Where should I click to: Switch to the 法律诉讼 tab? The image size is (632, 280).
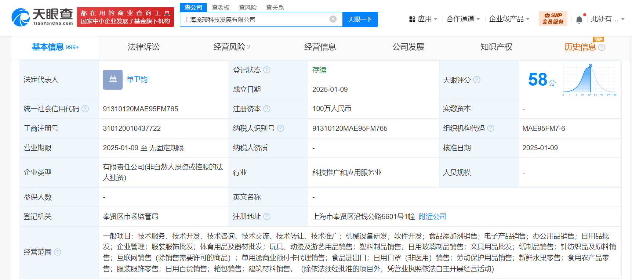point(144,47)
